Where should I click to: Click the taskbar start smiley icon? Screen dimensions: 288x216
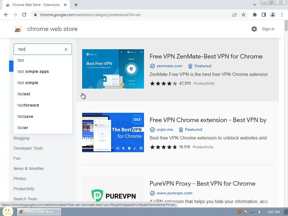click(x=8, y=212)
